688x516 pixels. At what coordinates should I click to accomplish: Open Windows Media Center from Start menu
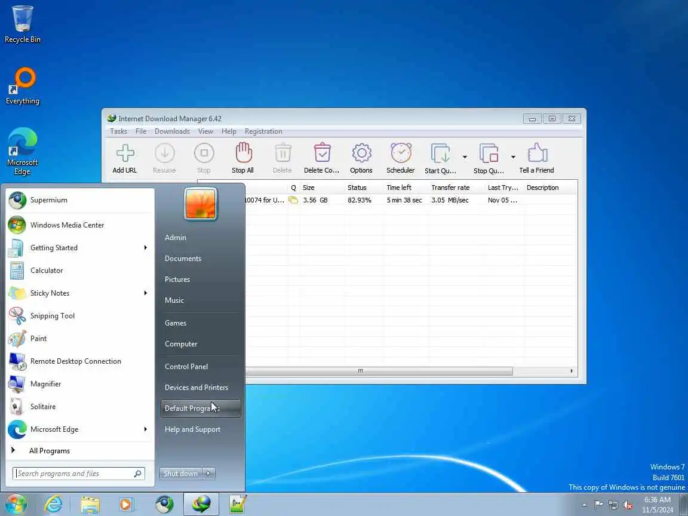[80, 225]
